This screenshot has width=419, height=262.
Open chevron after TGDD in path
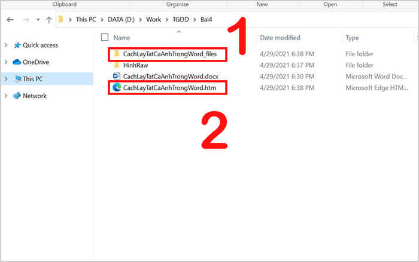pos(195,20)
